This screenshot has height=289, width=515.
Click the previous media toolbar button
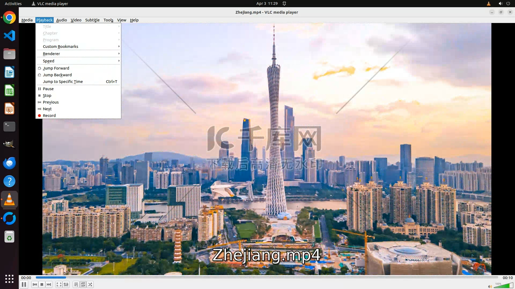coord(35,284)
